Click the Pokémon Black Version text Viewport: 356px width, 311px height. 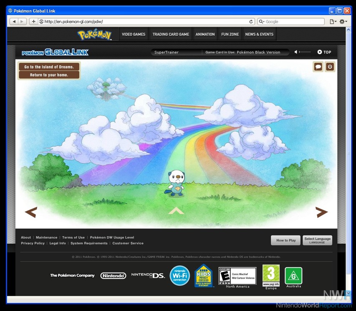[x=258, y=52]
